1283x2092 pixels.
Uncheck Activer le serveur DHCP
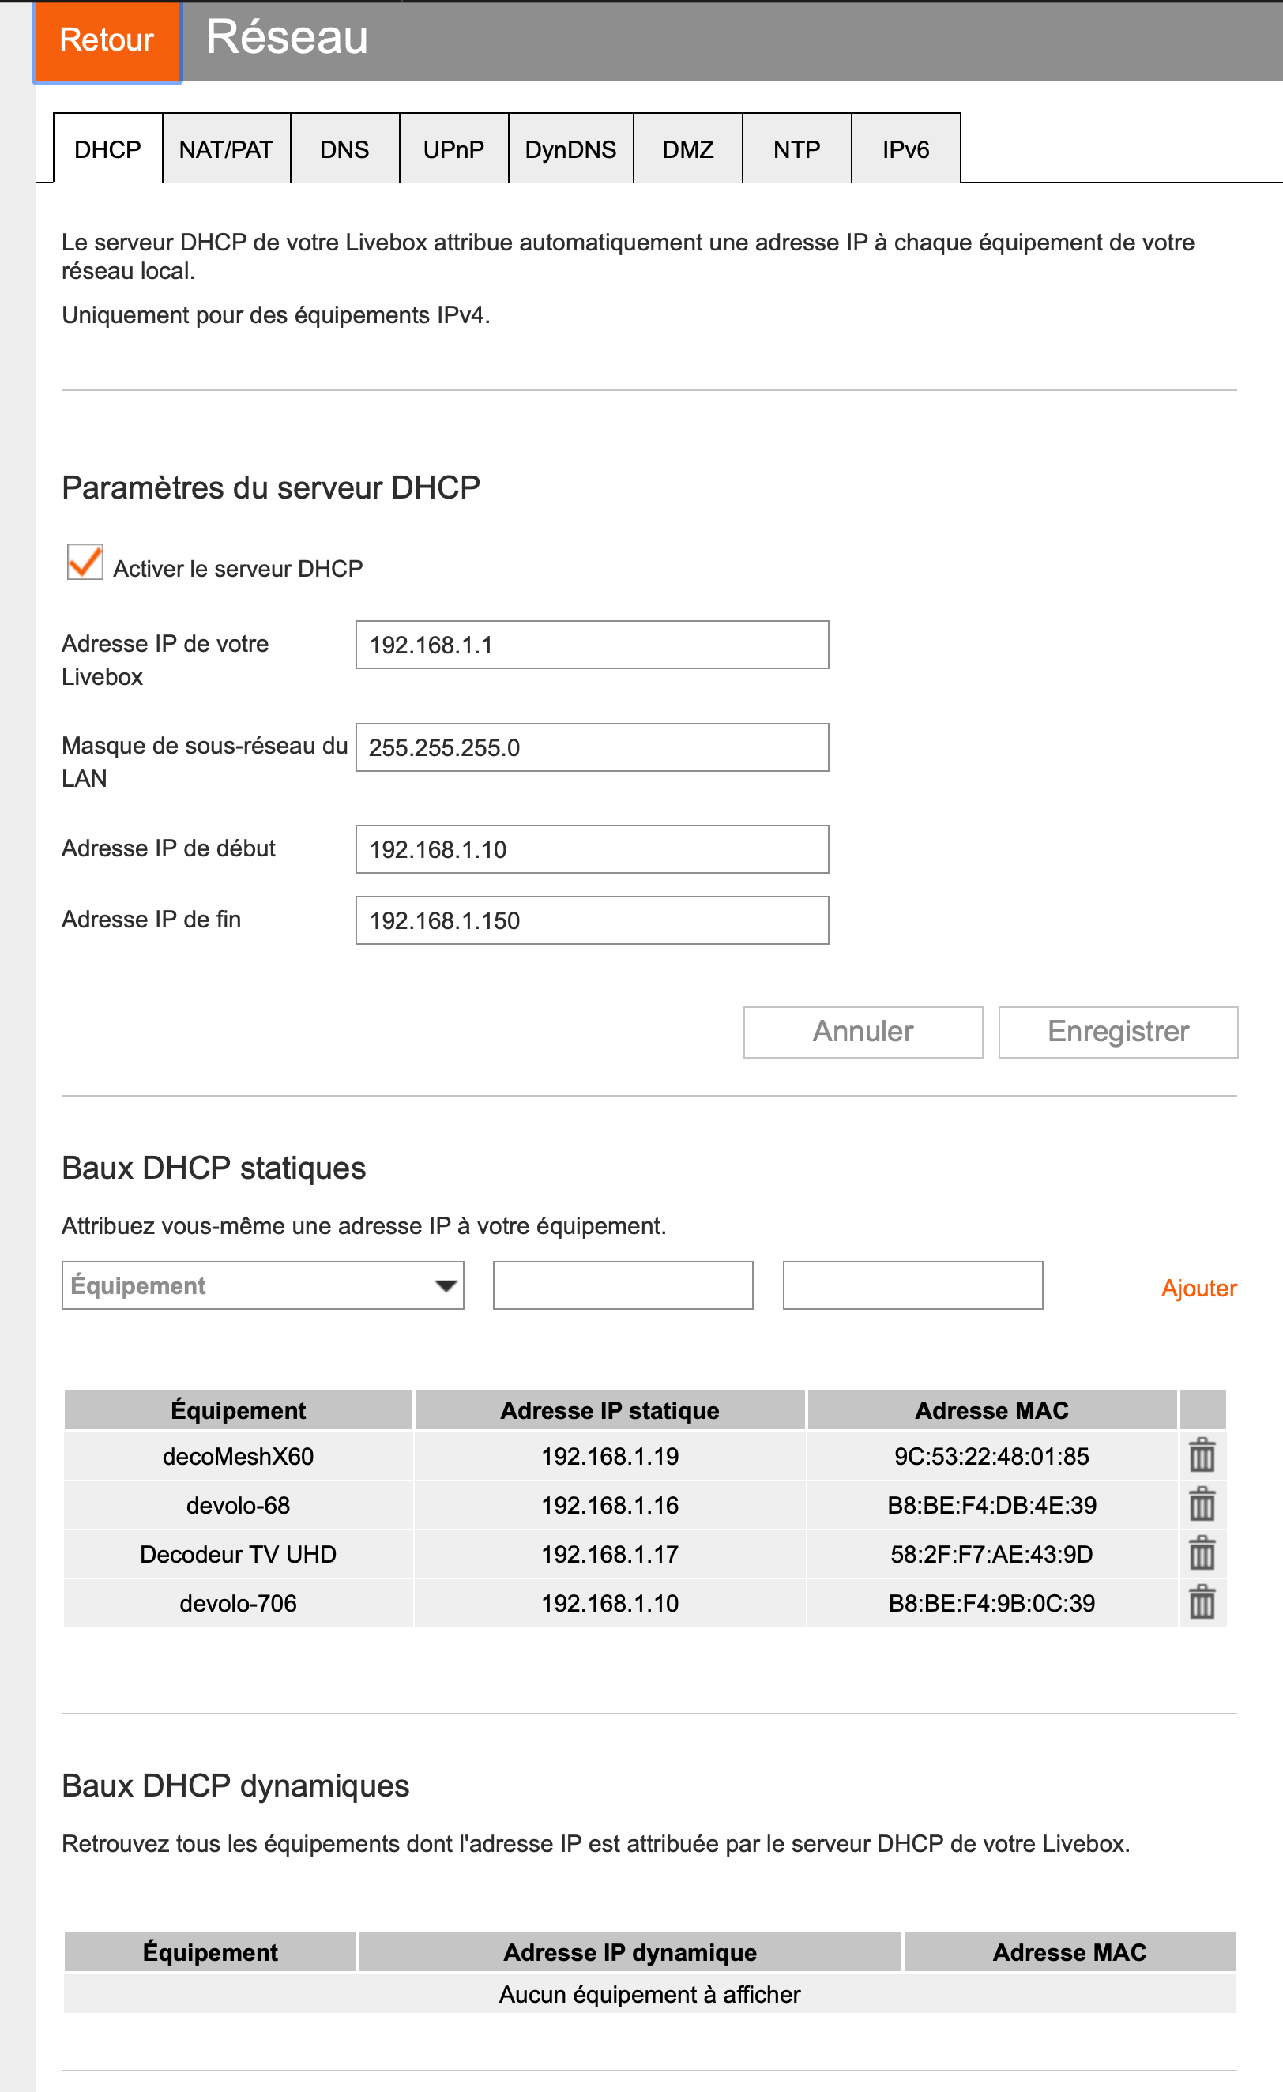85,562
